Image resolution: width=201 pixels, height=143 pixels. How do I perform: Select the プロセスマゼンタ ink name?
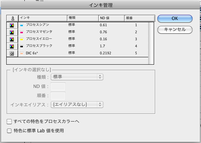pyautogui.click(x=39, y=32)
